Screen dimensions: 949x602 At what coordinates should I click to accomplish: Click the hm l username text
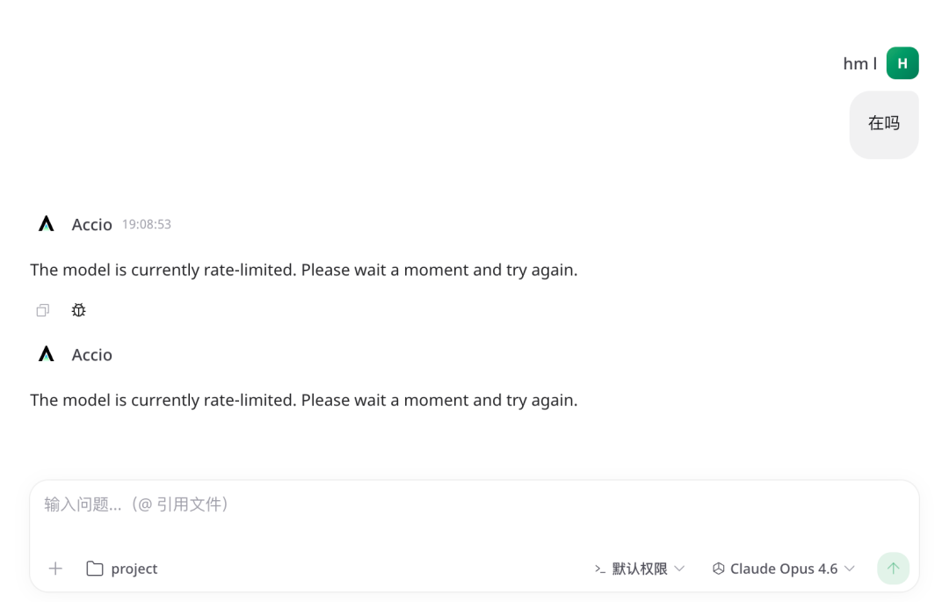(x=859, y=63)
